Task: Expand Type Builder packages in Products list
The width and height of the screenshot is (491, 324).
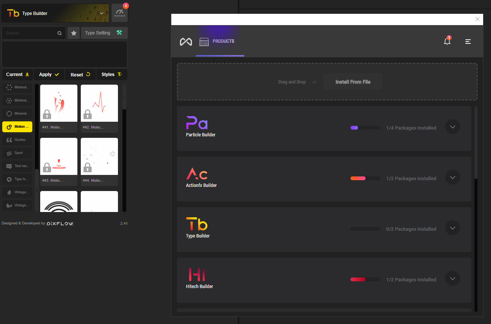Action: click(x=453, y=228)
